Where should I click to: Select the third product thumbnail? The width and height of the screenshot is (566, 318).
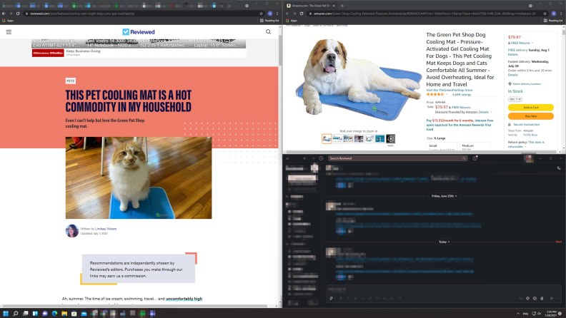tap(348, 138)
